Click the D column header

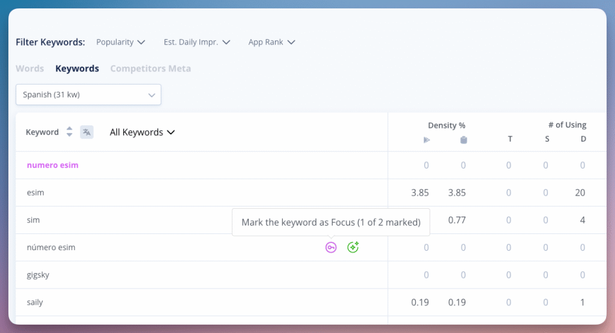tap(583, 139)
